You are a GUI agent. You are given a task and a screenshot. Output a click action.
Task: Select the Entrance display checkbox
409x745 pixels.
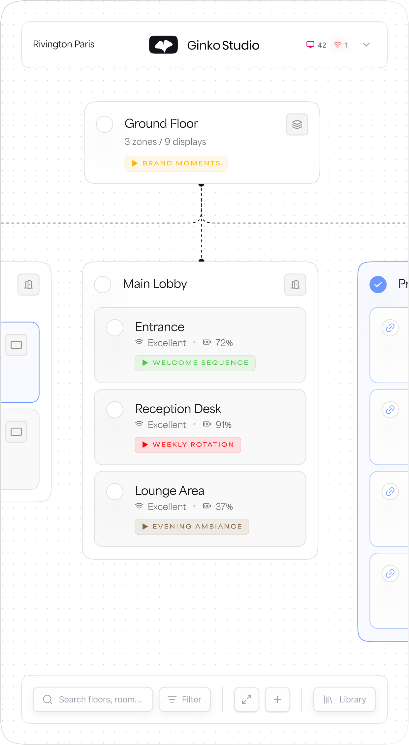pyautogui.click(x=115, y=328)
